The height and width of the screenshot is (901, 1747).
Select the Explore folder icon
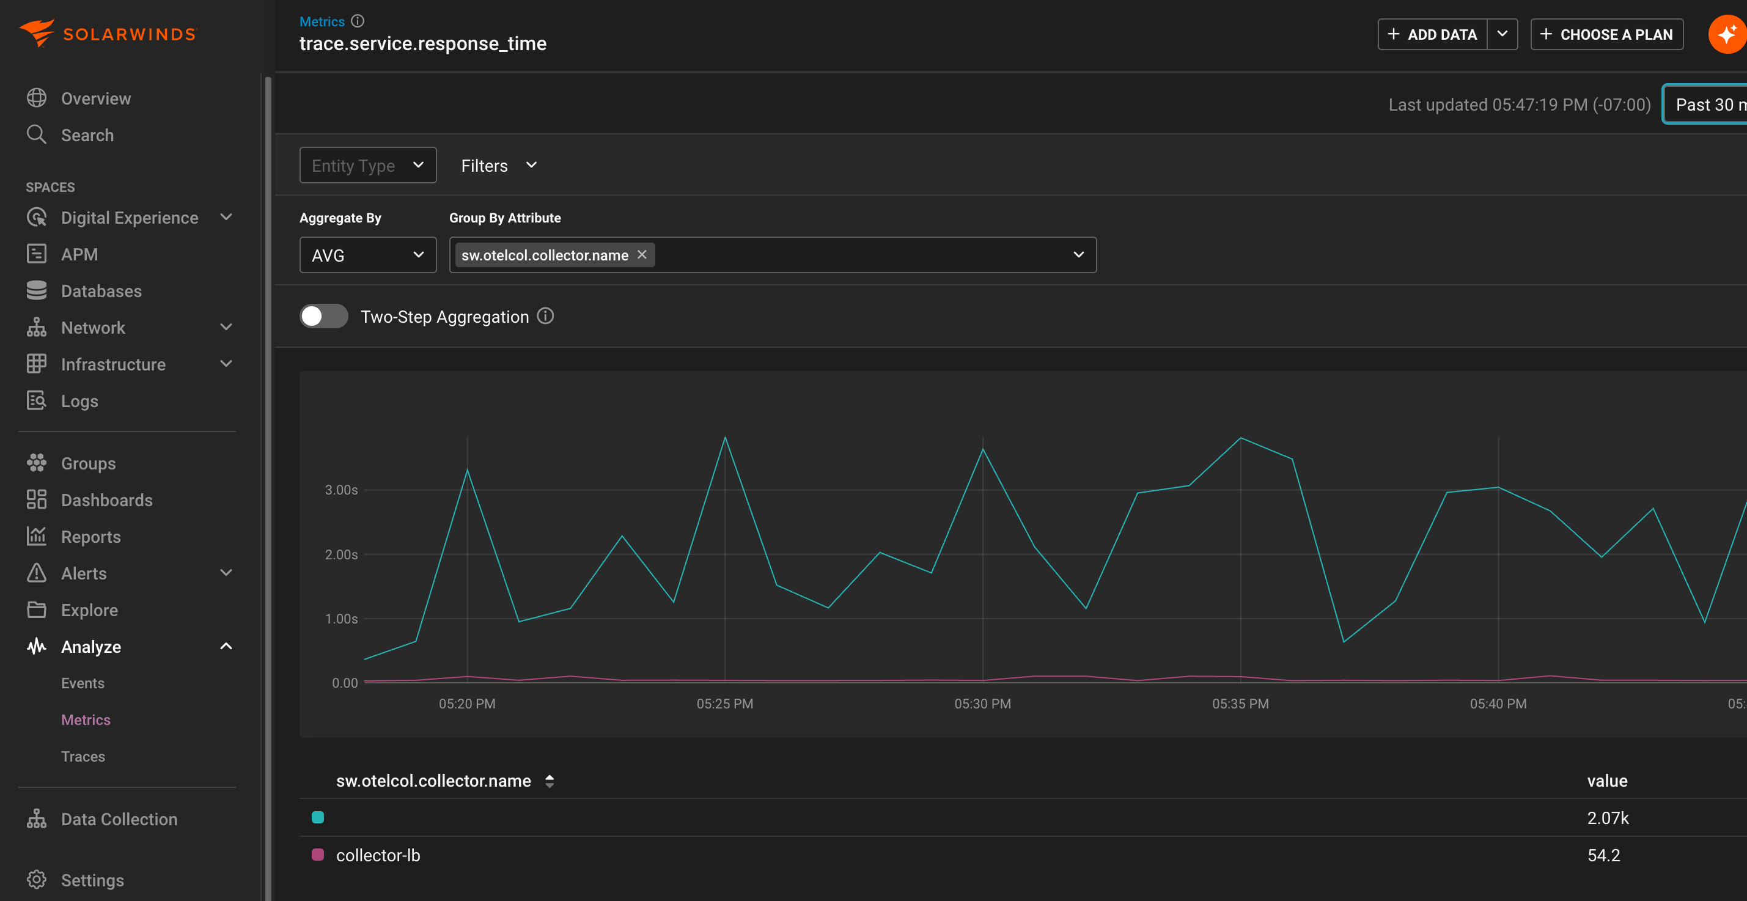click(37, 609)
